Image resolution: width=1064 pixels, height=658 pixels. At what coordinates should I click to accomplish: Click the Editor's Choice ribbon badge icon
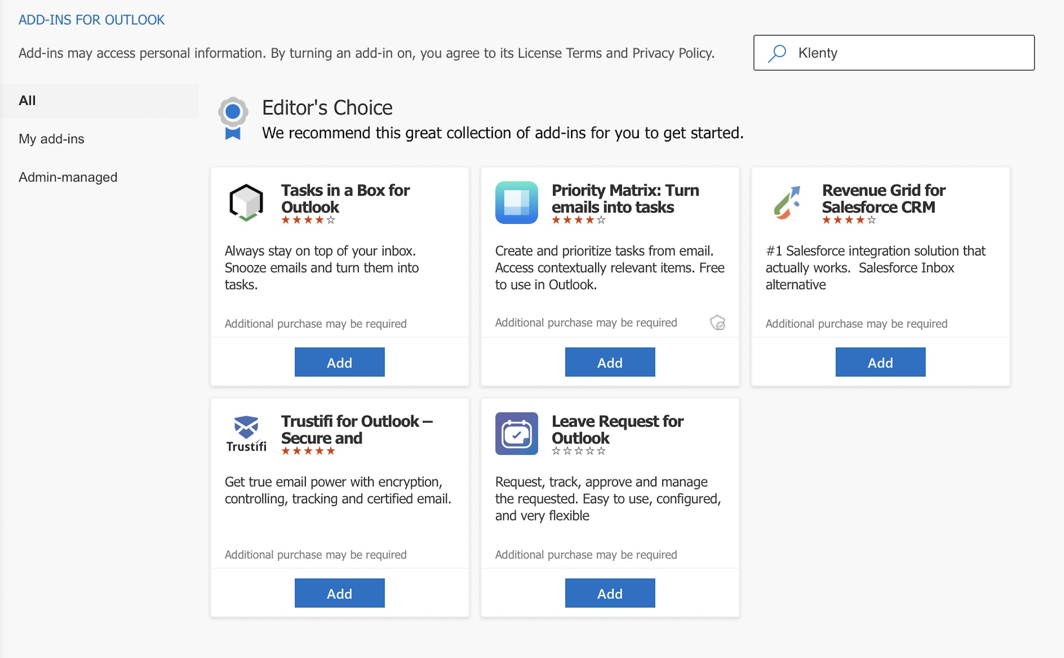233,118
